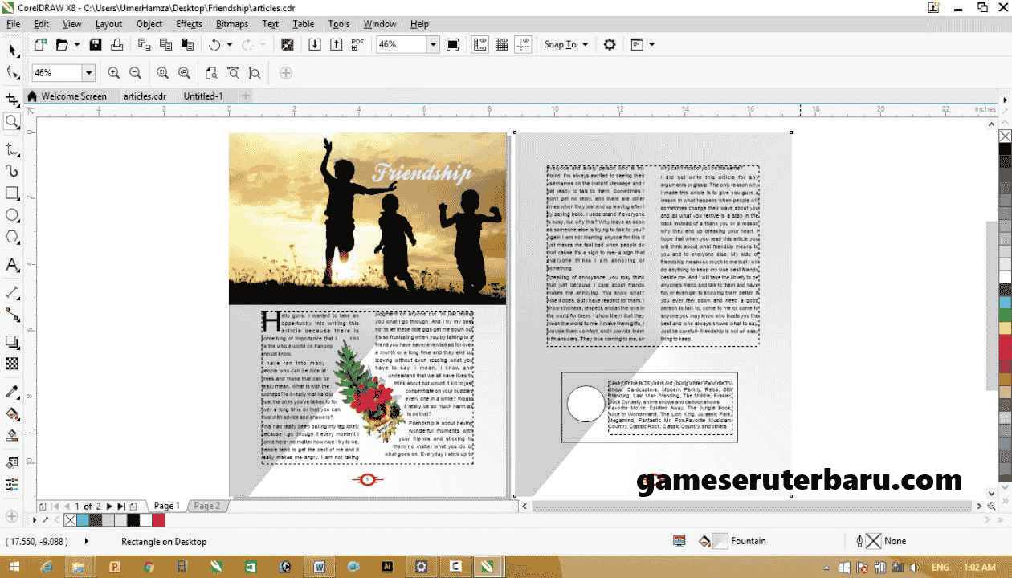Image resolution: width=1012 pixels, height=578 pixels.
Task: Add new document tab plus button
Action: point(247,96)
